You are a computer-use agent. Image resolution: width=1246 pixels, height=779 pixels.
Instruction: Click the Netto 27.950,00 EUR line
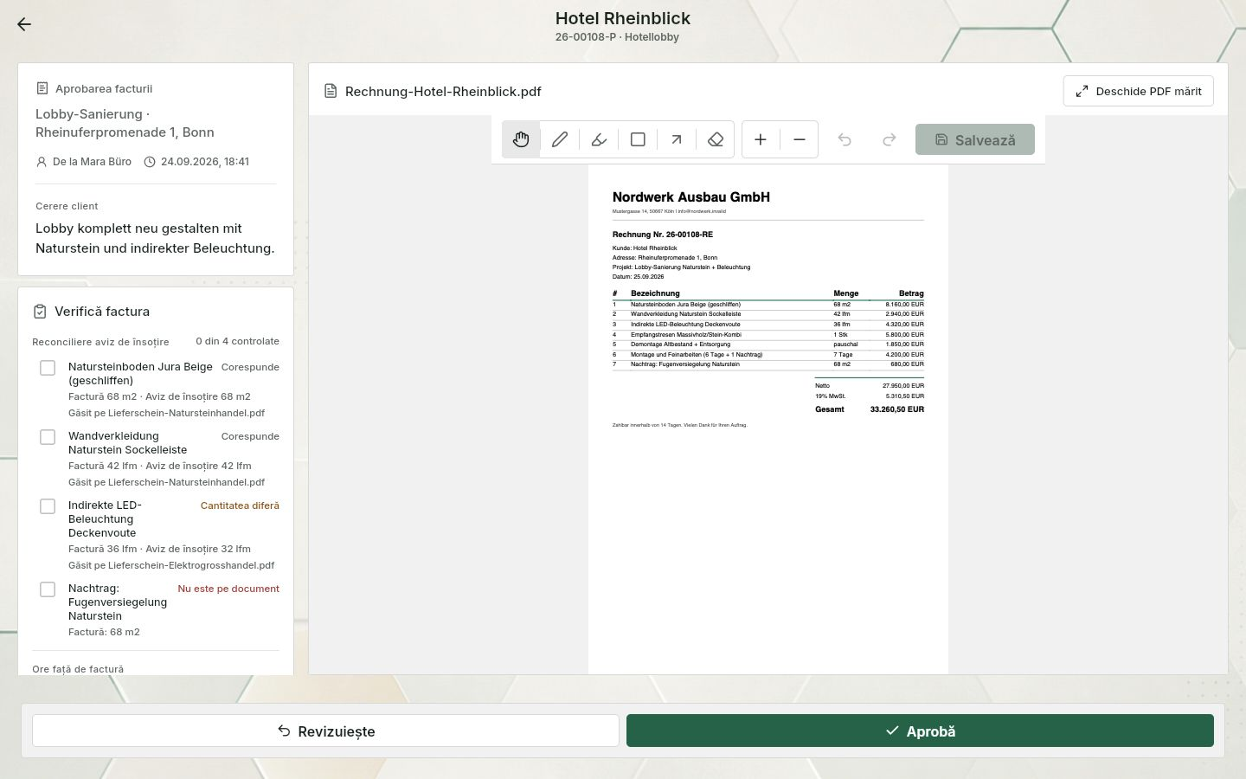(x=870, y=386)
